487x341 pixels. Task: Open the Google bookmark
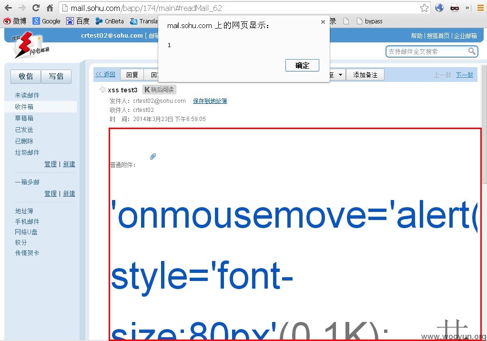point(47,21)
